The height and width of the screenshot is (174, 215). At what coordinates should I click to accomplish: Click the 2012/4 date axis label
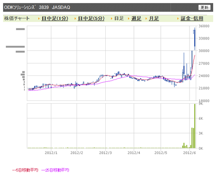coord(134,153)
